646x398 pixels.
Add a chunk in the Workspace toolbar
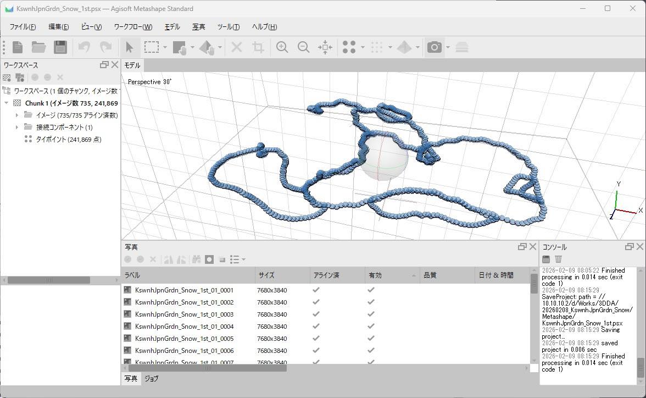[7, 77]
